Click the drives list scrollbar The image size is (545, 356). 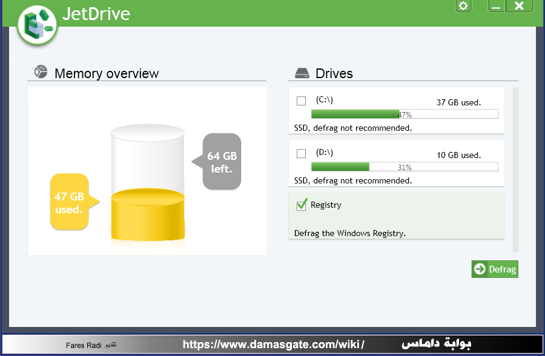click(x=515, y=170)
